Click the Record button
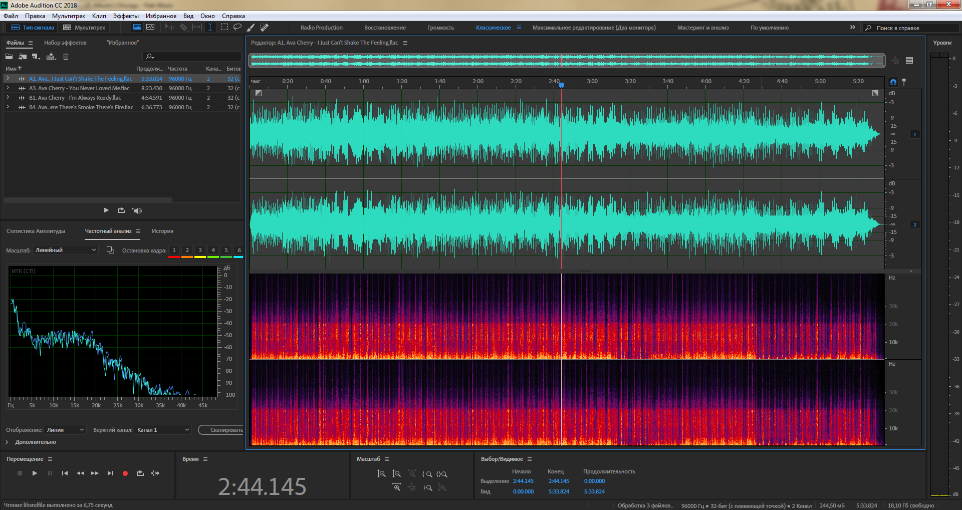This screenshot has width=962, height=510. click(x=125, y=473)
